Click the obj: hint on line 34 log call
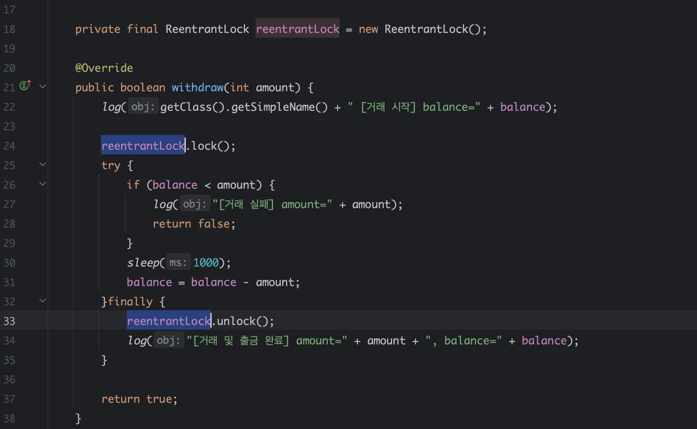This screenshot has width=697, height=429. point(169,341)
